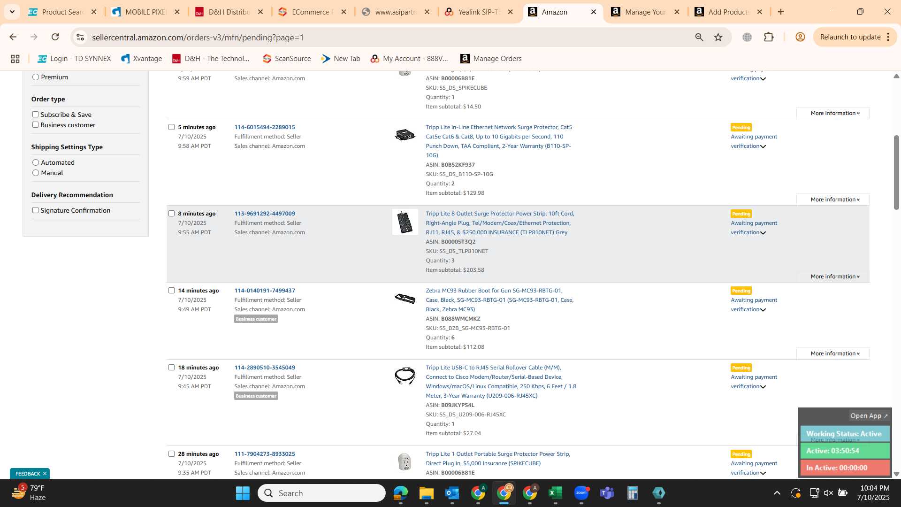Open Tripp Lite in-Line Ethernet Surge Protector listing
901x507 pixels.
point(499,141)
